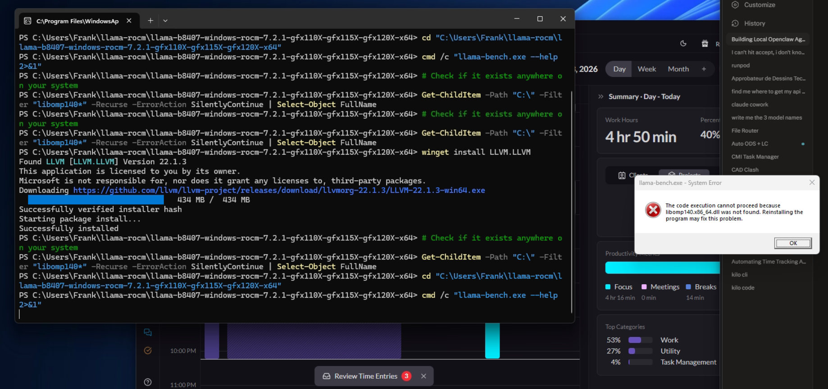Toggle dark mode with the moon icon
The image size is (828, 389).
pyautogui.click(x=683, y=44)
